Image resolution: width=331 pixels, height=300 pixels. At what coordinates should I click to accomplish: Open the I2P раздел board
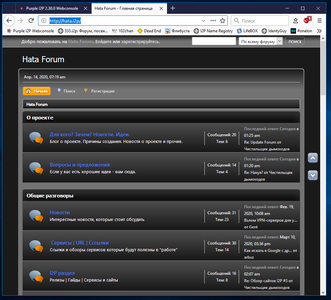pos(62,273)
